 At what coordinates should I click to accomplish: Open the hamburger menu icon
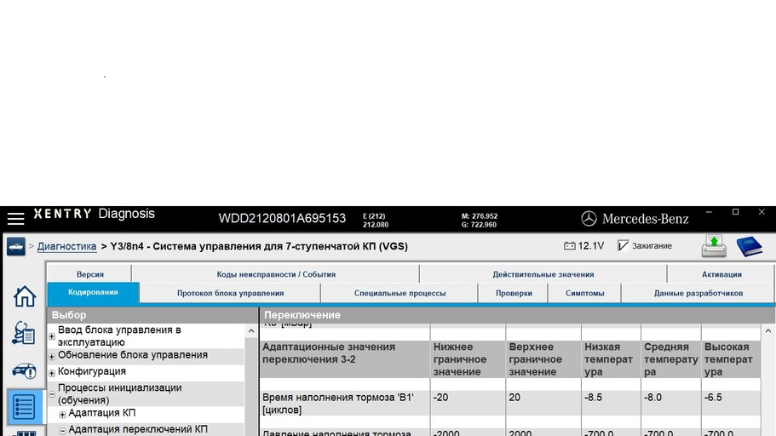(x=15, y=218)
